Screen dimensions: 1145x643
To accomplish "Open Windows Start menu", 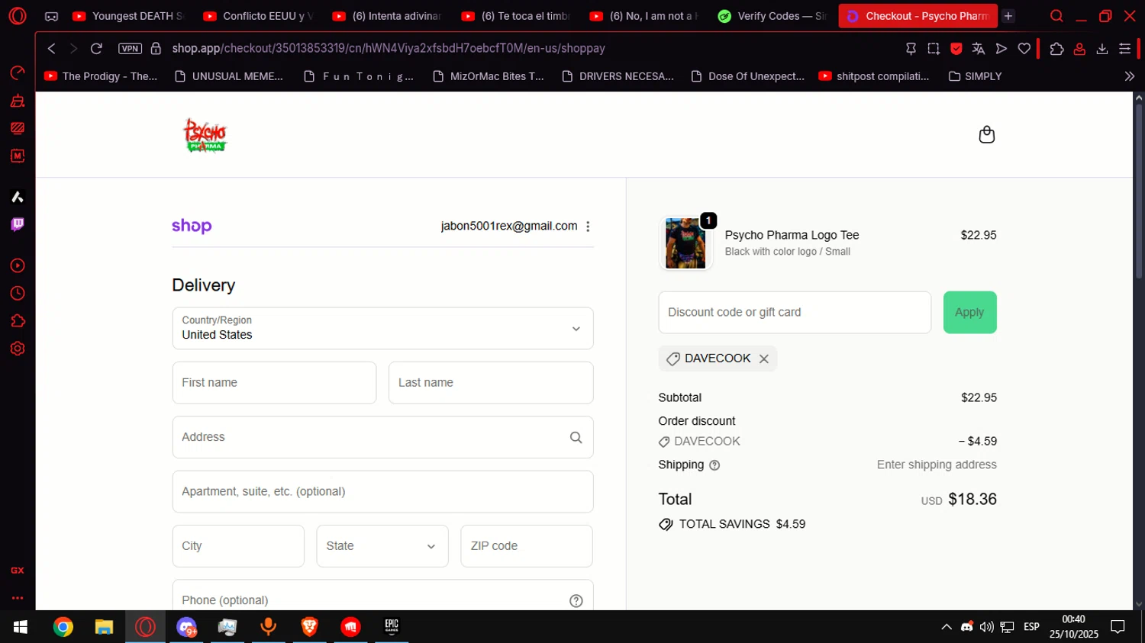I will pyautogui.click(x=21, y=627).
